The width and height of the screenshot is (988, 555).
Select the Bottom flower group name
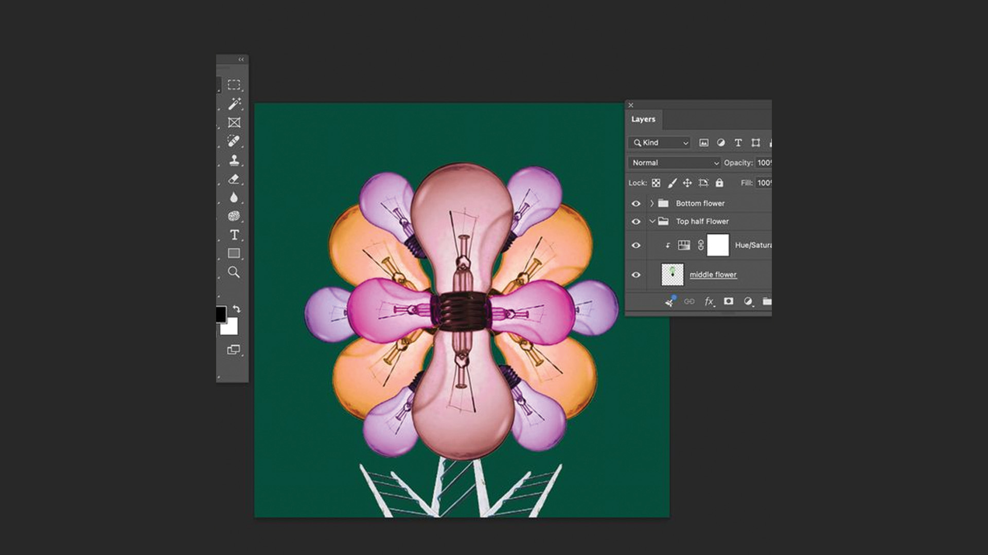pyautogui.click(x=700, y=203)
